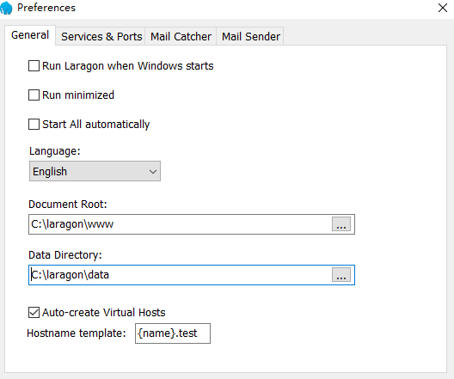The height and width of the screenshot is (379, 454).
Task: Switch to the Services & Ports tab
Action: (101, 36)
